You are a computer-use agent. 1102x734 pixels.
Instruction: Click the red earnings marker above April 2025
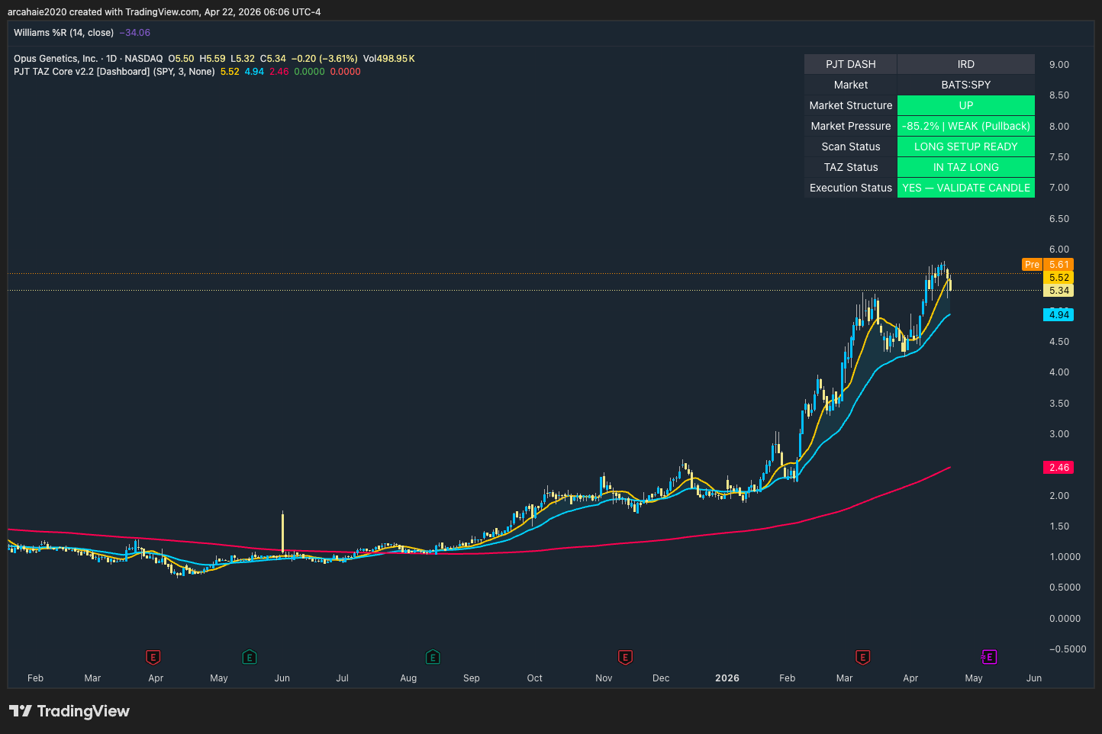tap(153, 657)
